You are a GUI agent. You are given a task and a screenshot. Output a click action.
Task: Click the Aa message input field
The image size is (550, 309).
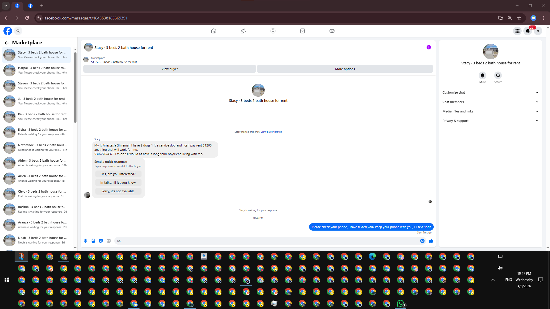266,241
